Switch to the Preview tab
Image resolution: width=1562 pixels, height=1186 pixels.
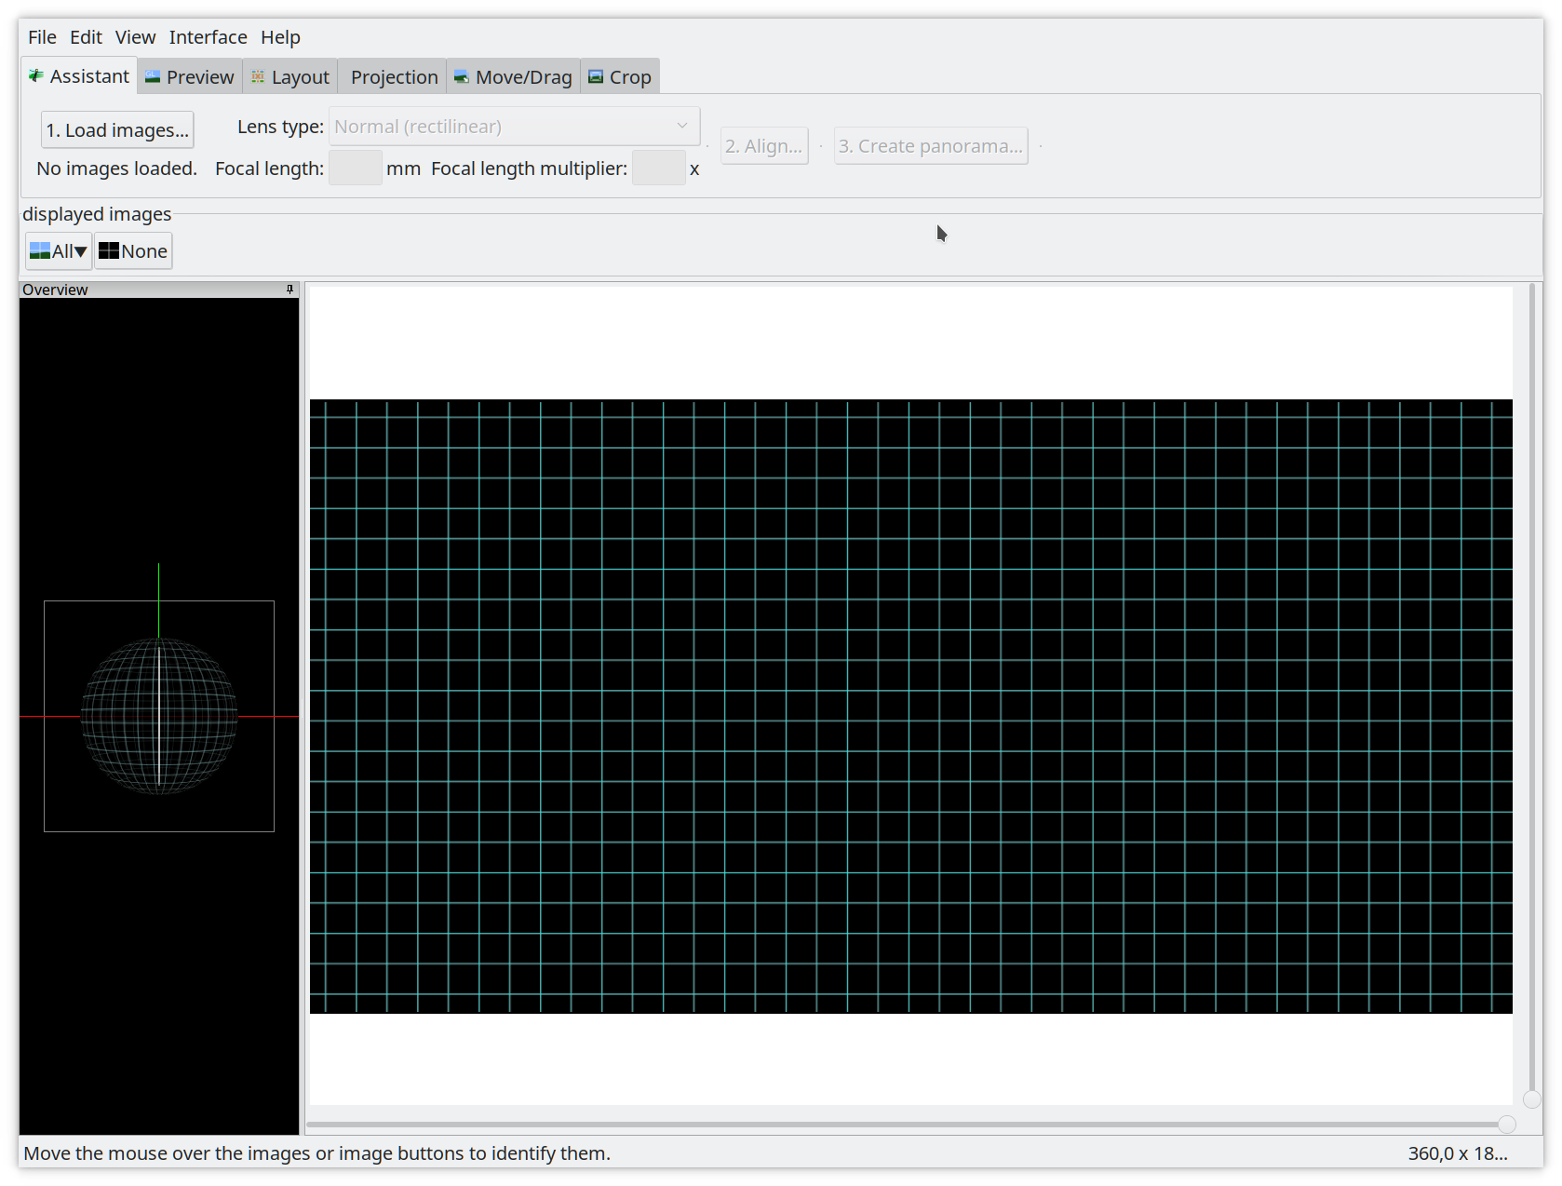[x=190, y=77]
